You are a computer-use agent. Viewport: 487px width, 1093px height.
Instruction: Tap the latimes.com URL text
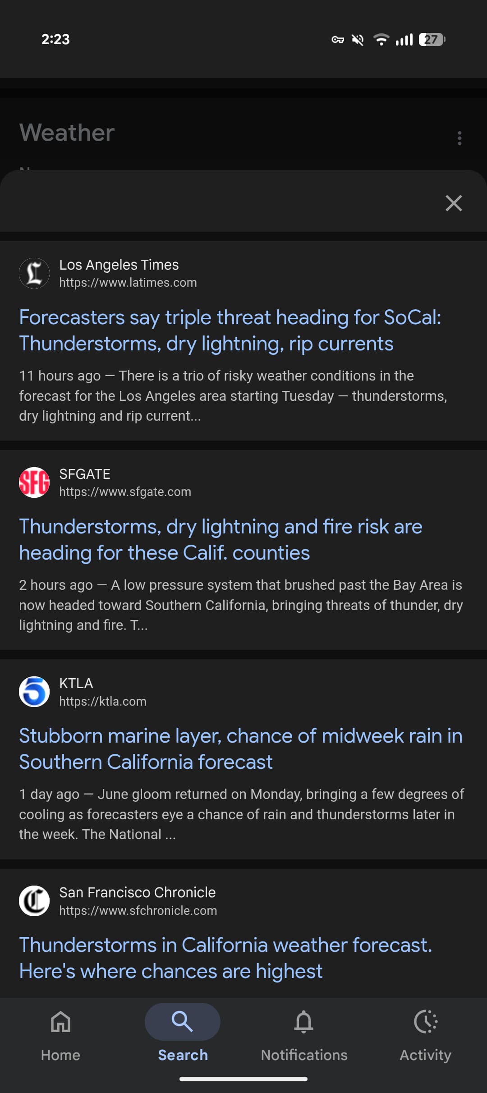(128, 283)
